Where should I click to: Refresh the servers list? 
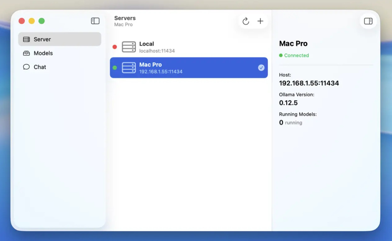246,21
